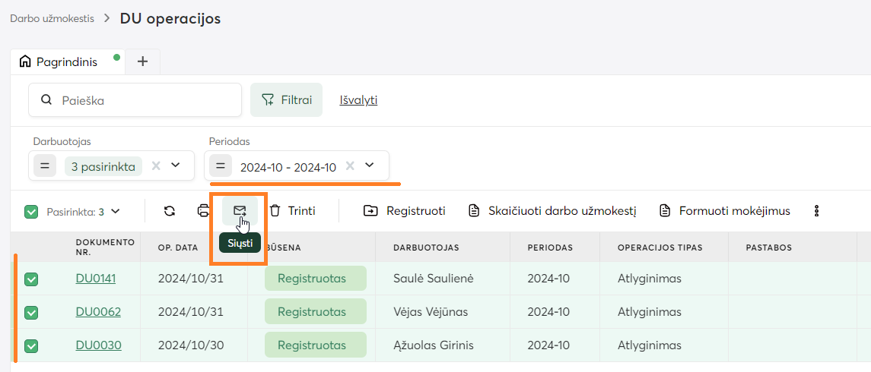Open the Pasirinkta selection dropdown
Screen dimensions: 871x372
pos(116,212)
